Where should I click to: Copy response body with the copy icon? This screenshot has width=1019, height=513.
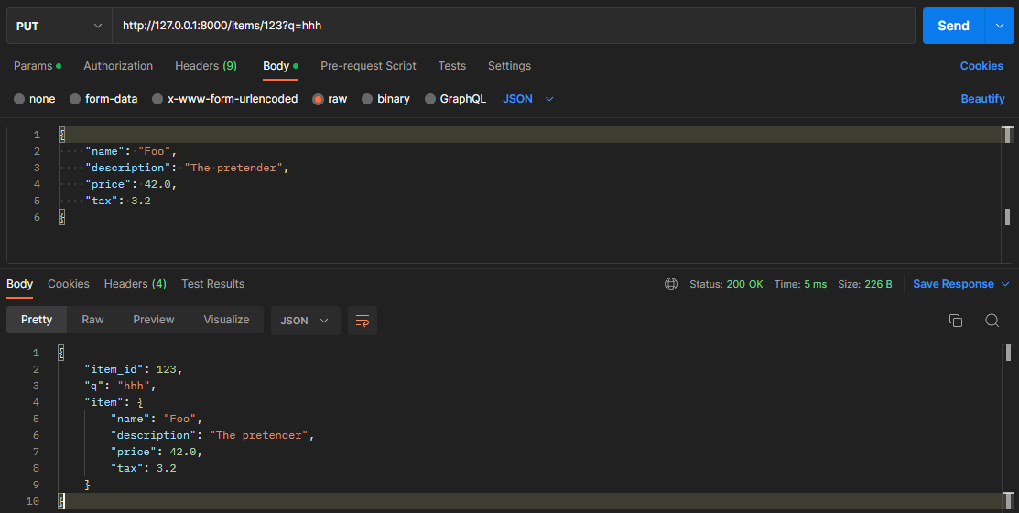click(955, 321)
